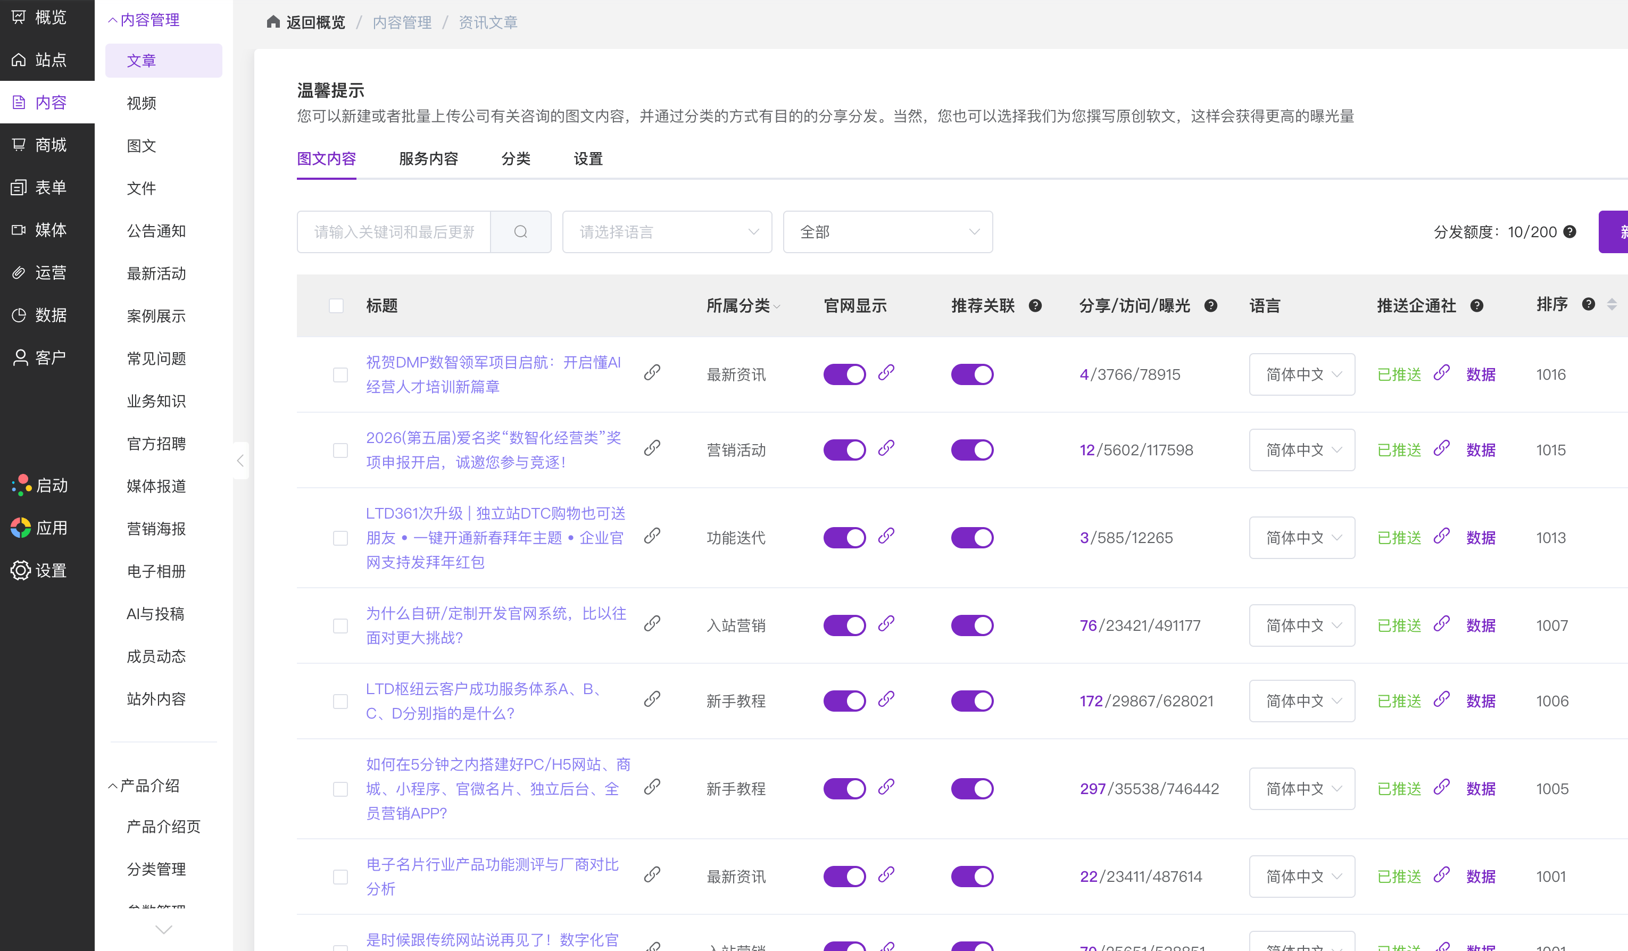The width and height of the screenshot is (1628, 951).
Task: Open the 分类 tab
Action: click(516, 159)
